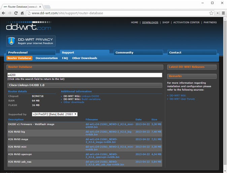Select the E4200 v1 Firmware Webflash description
Viewport: 227px width, 173px height.
31,124
